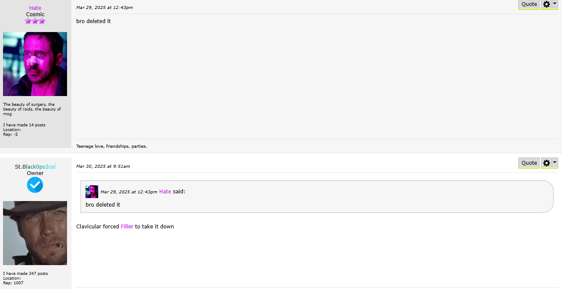
Task: Click 'I have made 14 posts' text
Action: 24,125
